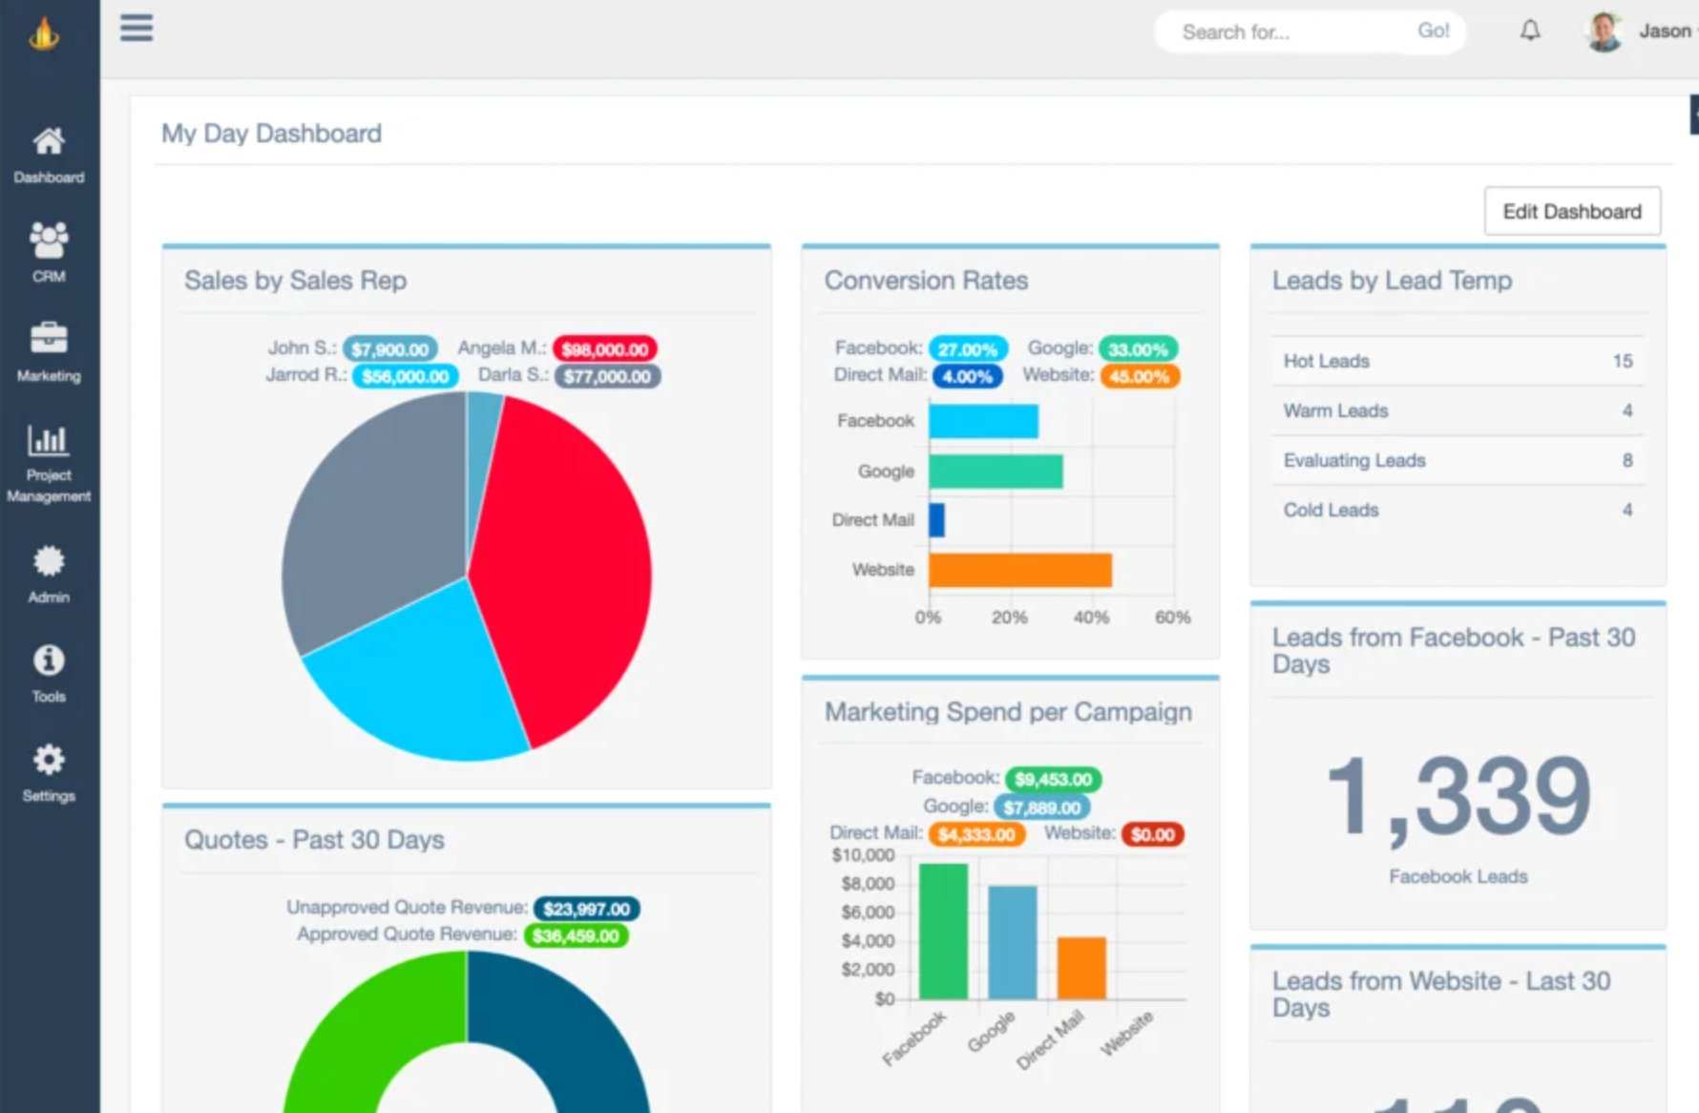Open the Jason user menu
This screenshot has width=1699, height=1113.
tap(1666, 31)
